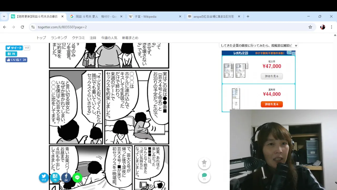
Task: Open the トップ navigation link
Action: point(41,38)
